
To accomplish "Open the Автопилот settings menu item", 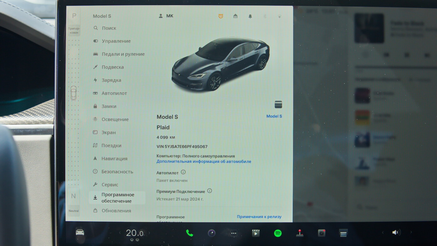I will (x=110, y=93).
